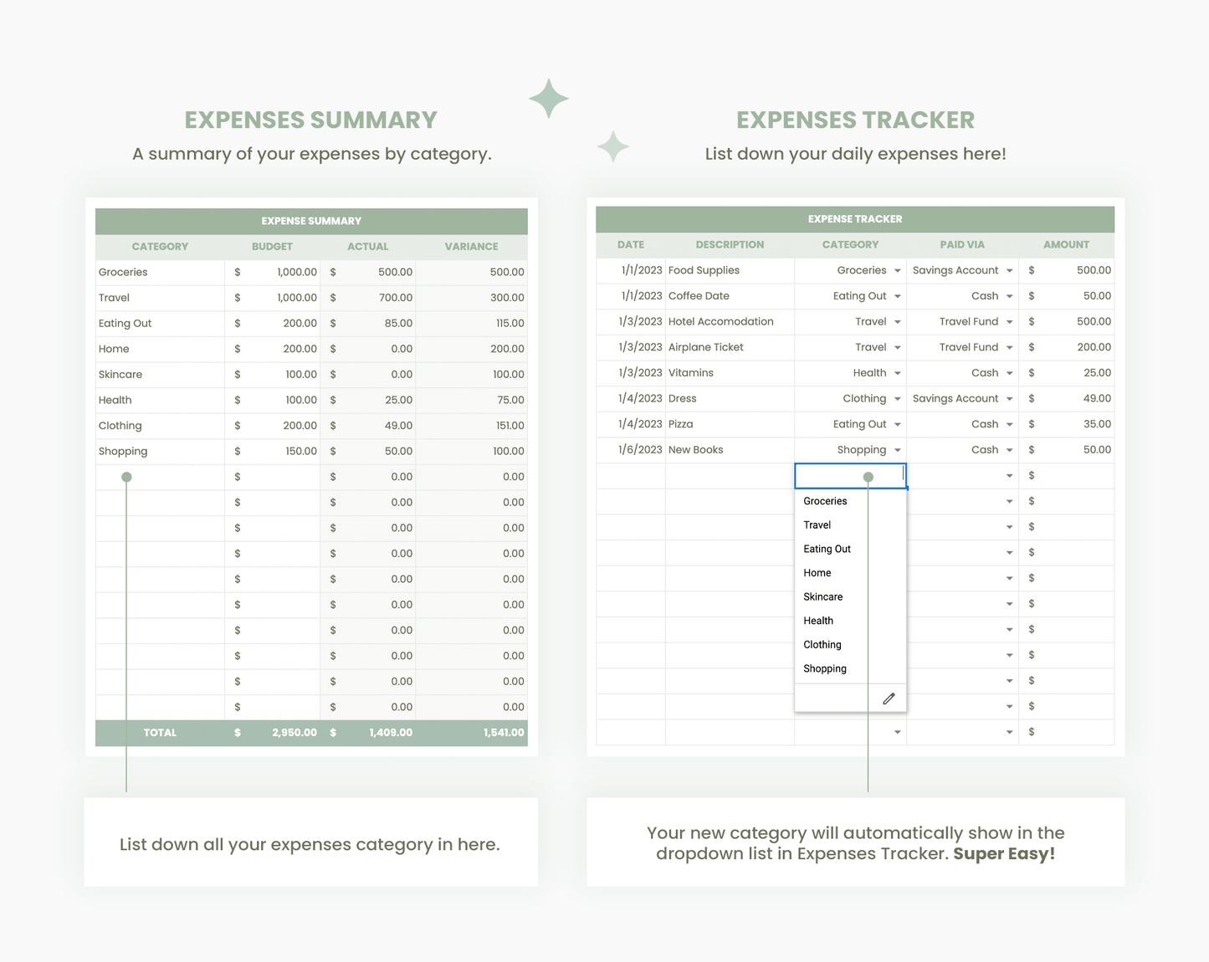Pick Skincare from the open dropdown list

coord(822,596)
